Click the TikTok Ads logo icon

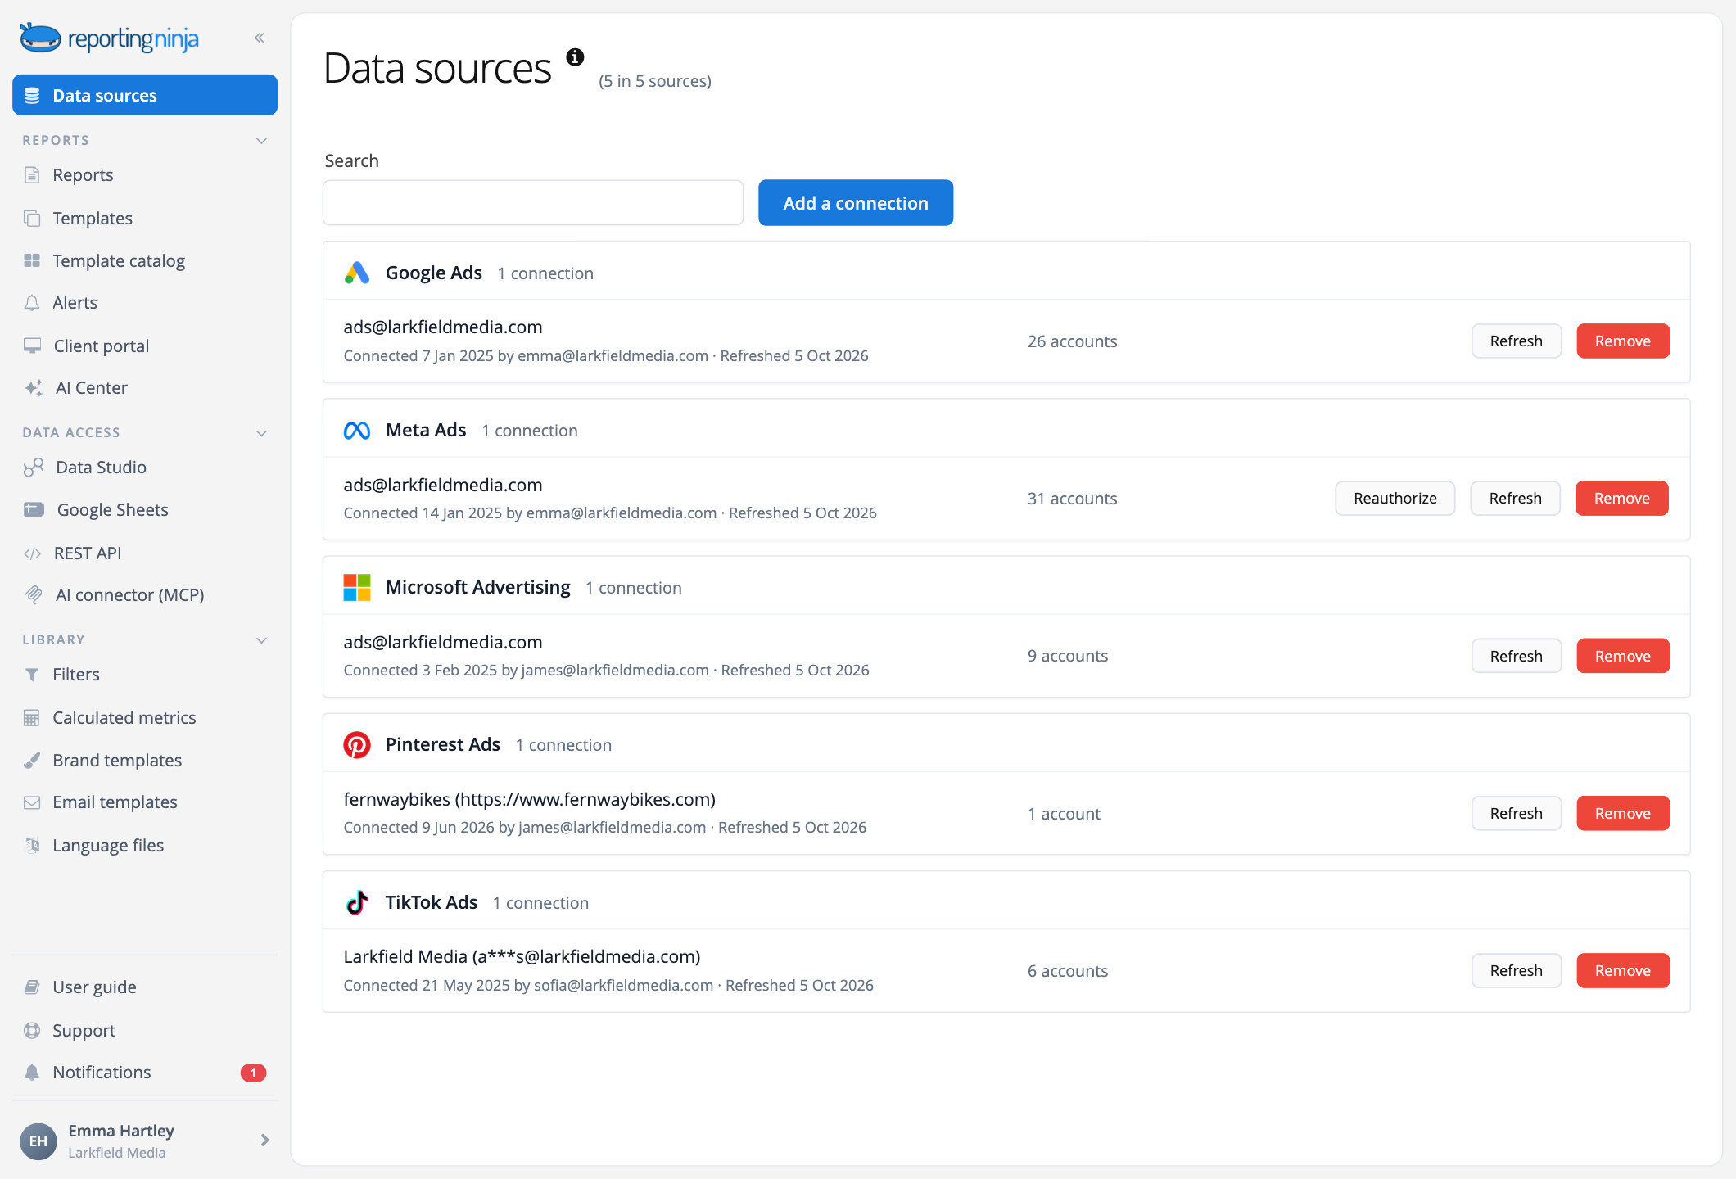click(357, 902)
